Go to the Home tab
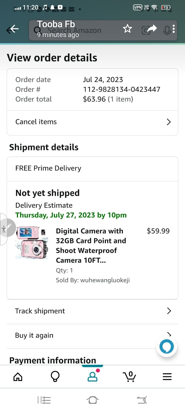The image size is (185, 411). [x=18, y=377]
